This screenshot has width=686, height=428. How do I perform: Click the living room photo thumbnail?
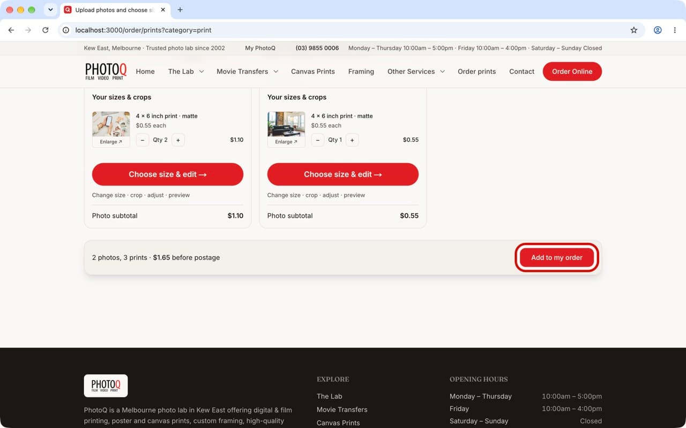click(x=286, y=124)
